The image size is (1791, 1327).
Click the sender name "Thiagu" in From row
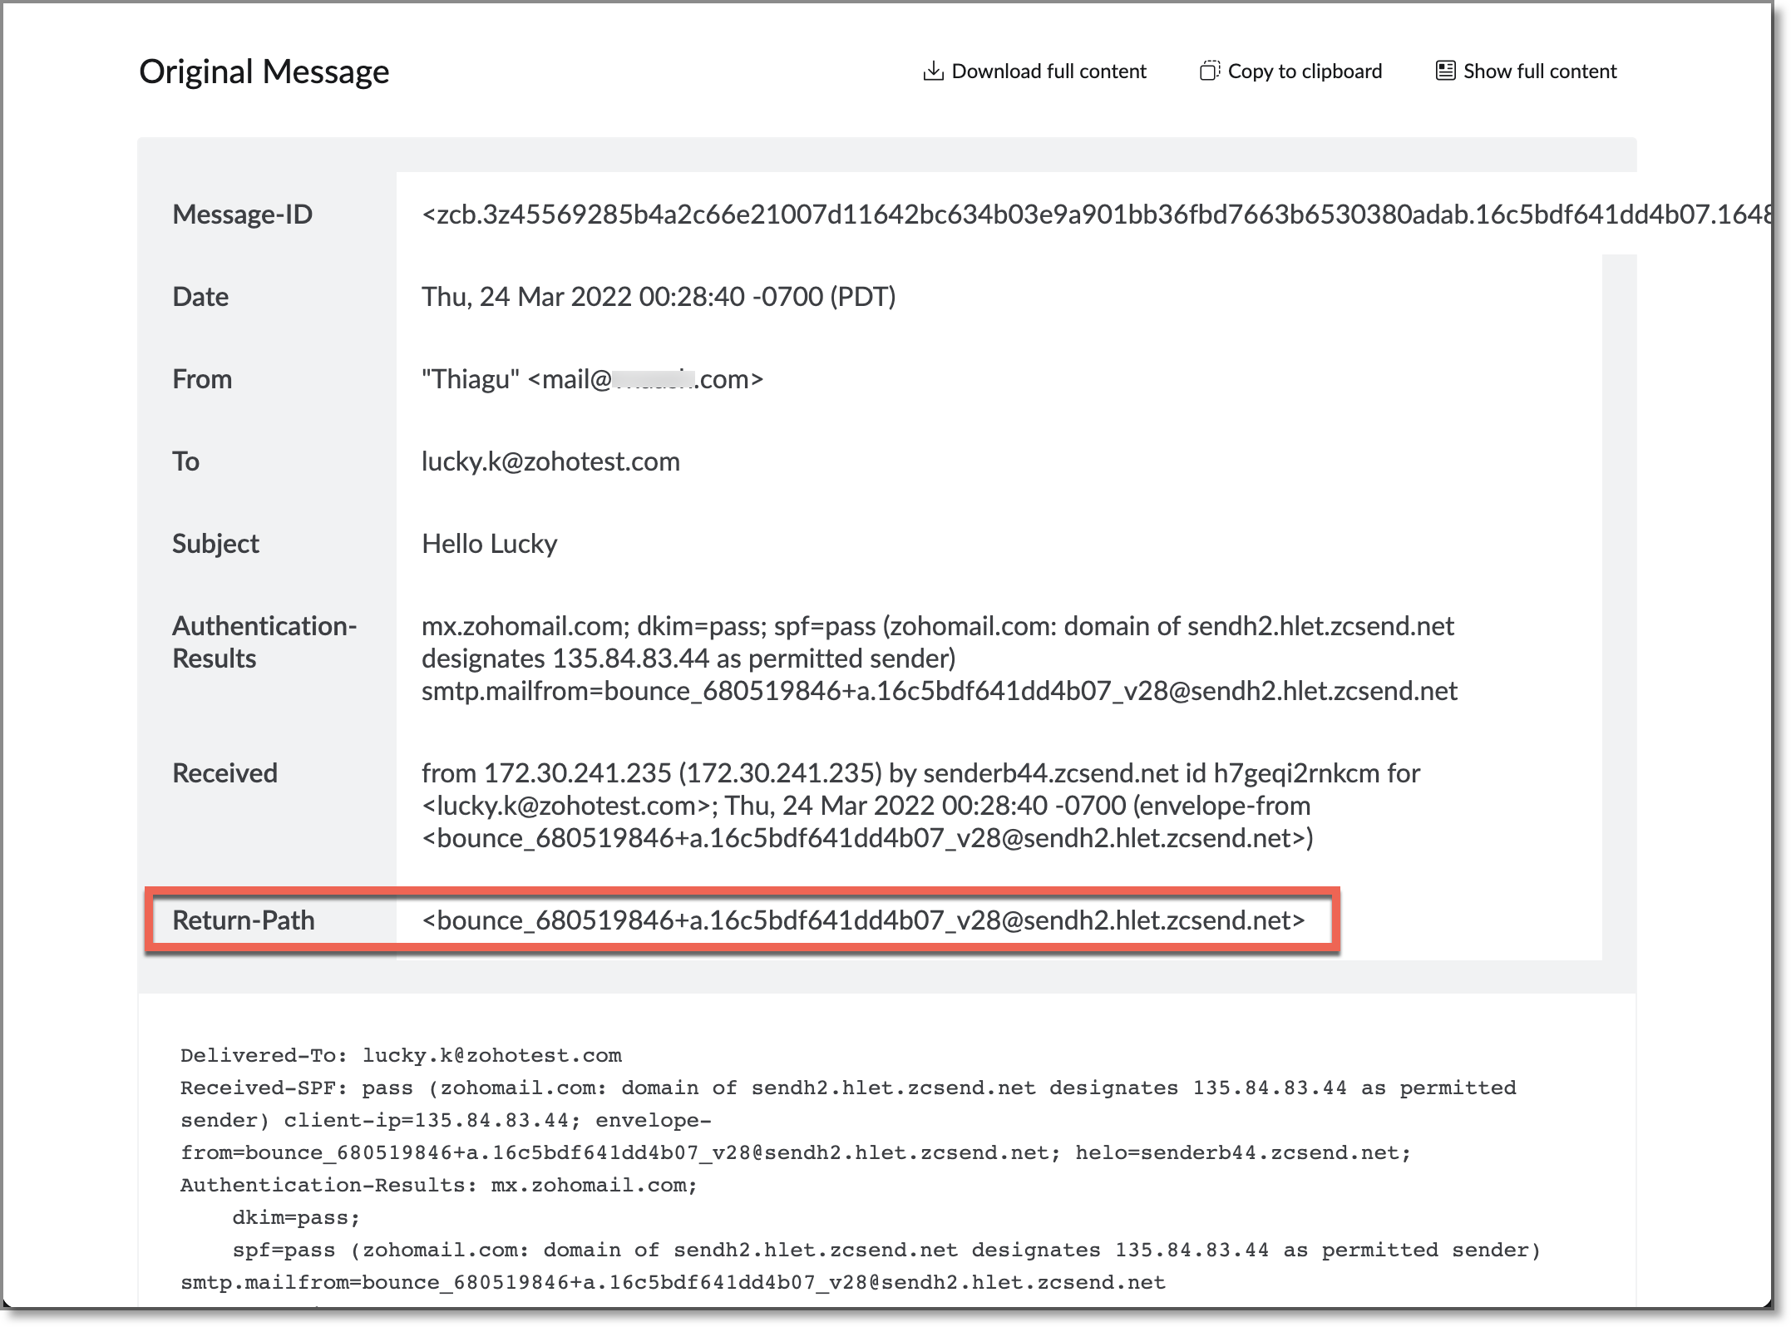471,379
